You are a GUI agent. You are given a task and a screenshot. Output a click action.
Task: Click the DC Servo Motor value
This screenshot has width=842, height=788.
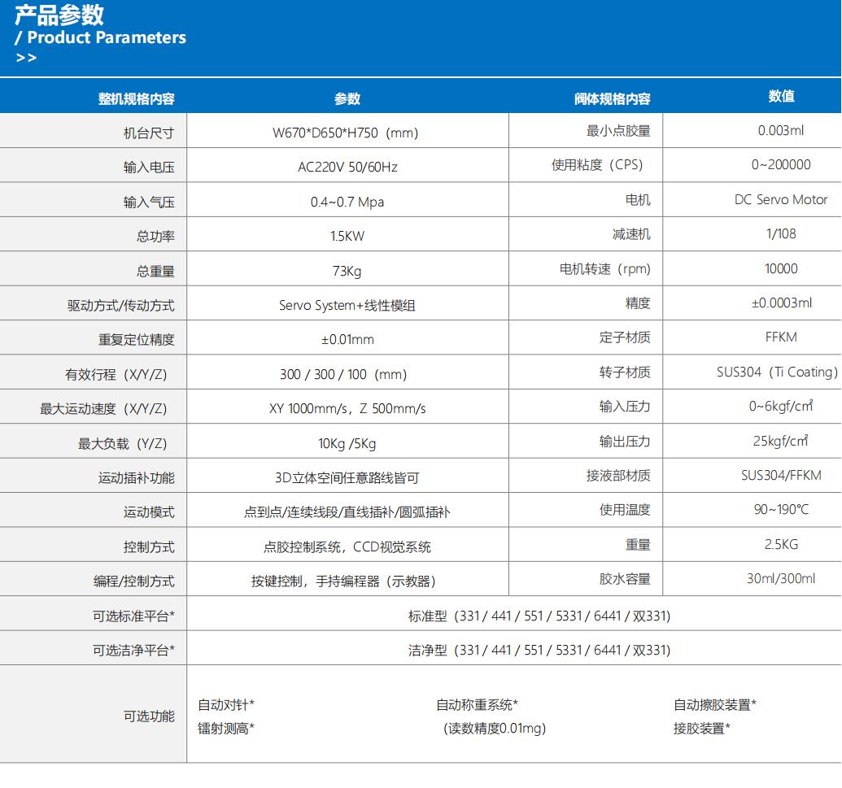pyautogui.click(x=781, y=200)
